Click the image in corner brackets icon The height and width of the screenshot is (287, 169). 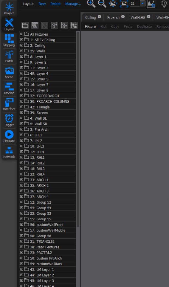coord(124,4)
